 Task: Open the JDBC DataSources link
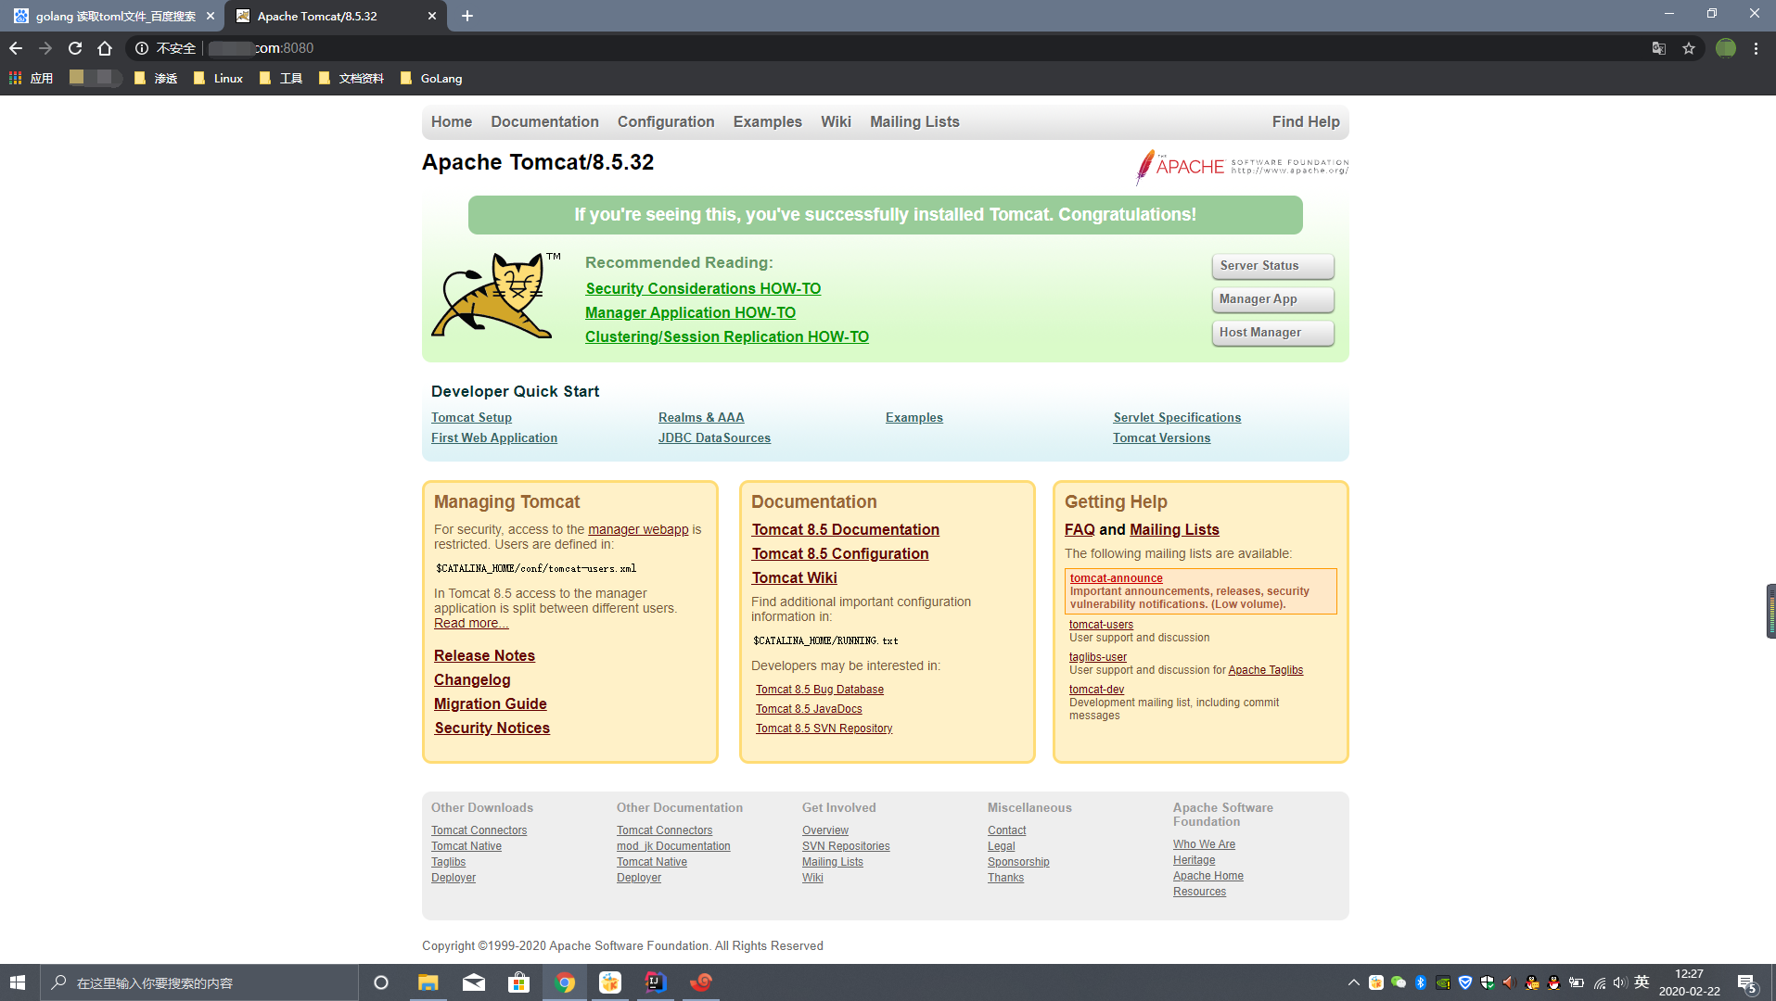714,437
